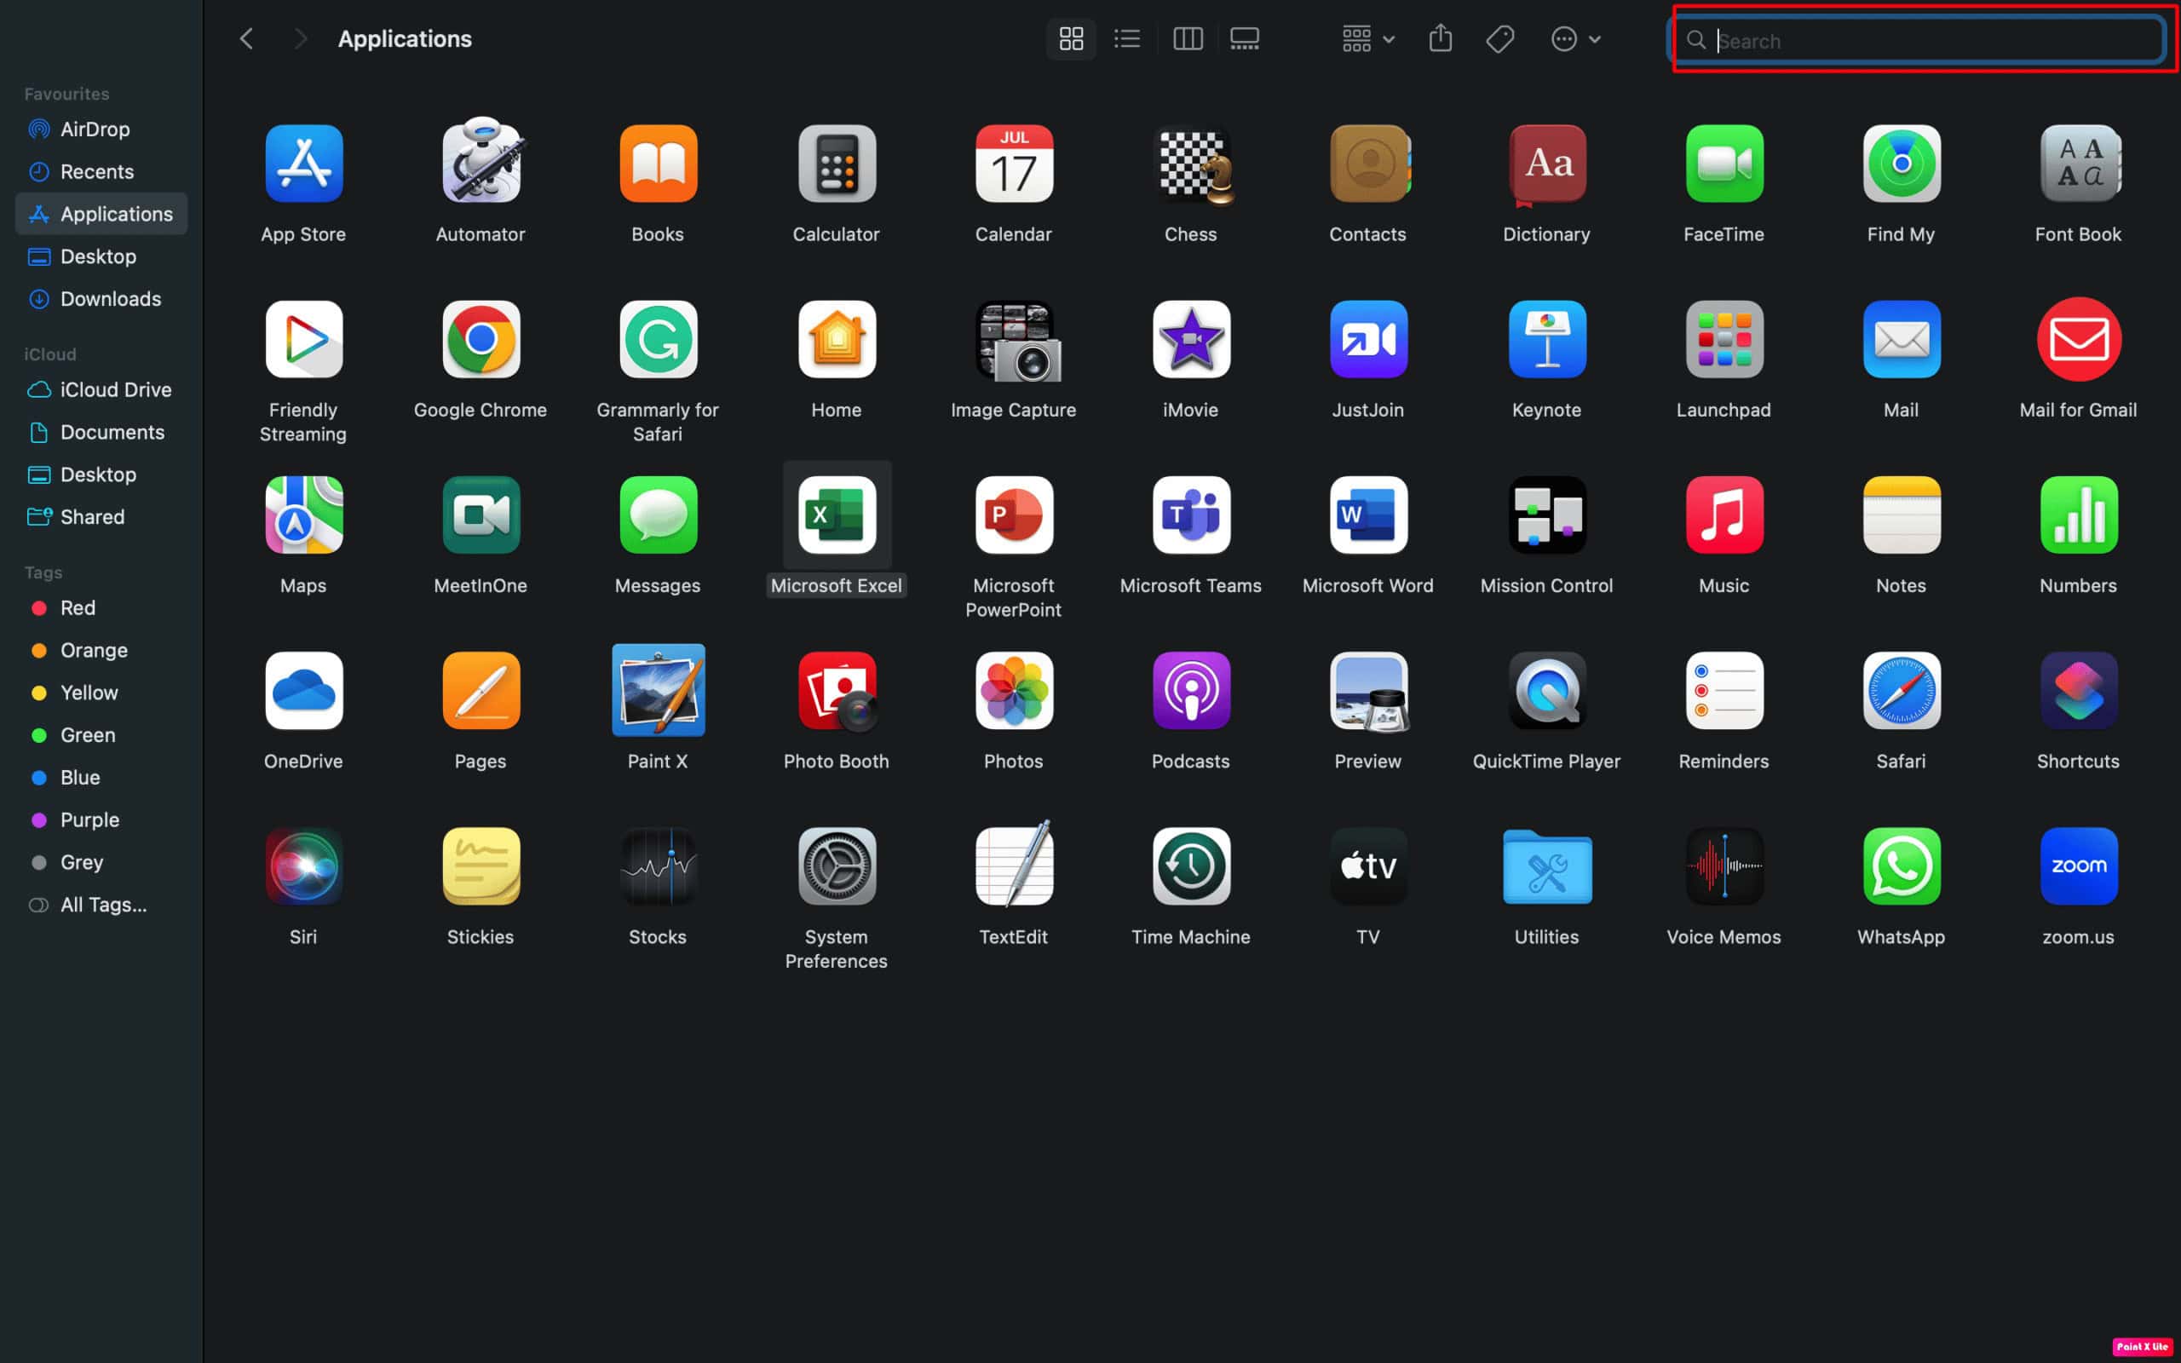Click the Mail for Gmail icon
This screenshot has width=2181, height=1363.
click(2079, 339)
